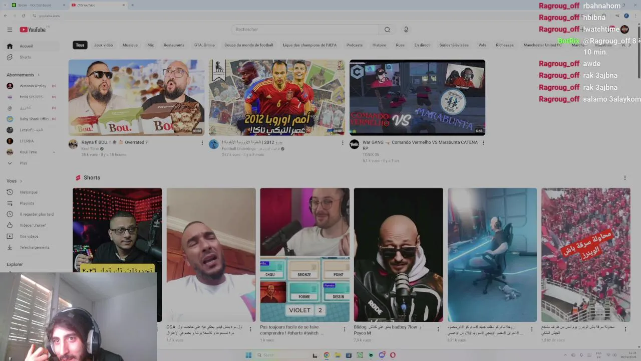Select the Jeux vidéo filter chip
The width and height of the screenshot is (641, 361).
[104, 45]
